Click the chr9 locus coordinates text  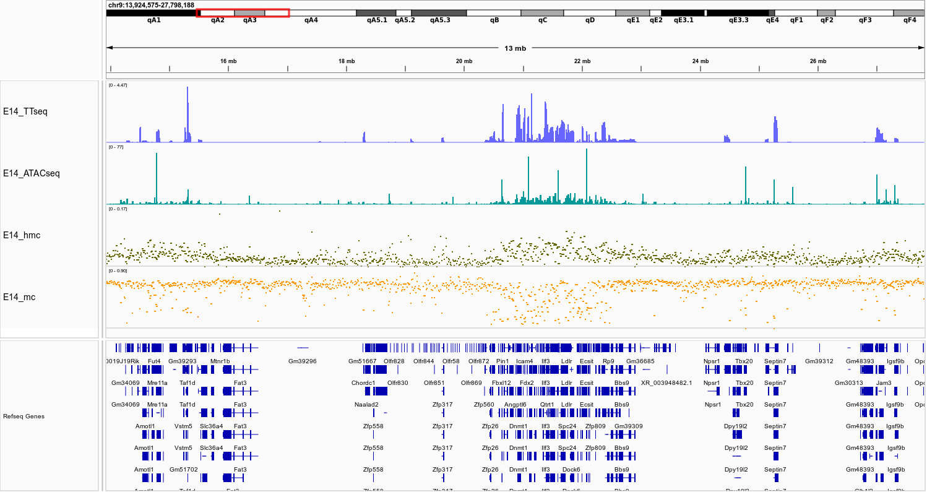click(151, 5)
